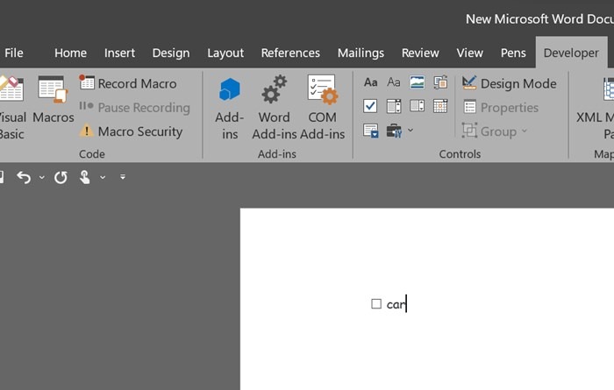Insert Drop-Down List Content Control
Screen dimensions: 614x390
(x=417, y=106)
